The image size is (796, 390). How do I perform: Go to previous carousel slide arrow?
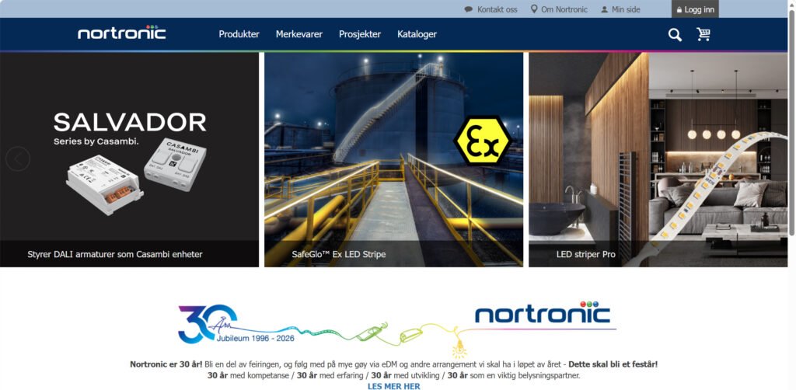[x=18, y=158]
